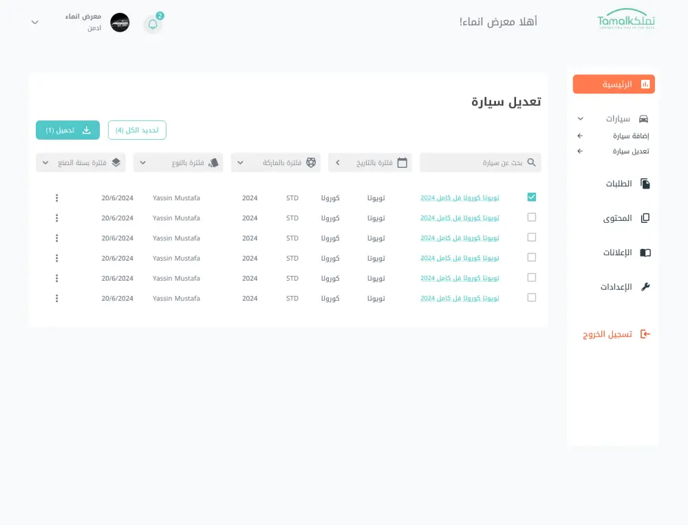Open الإعدادات via the wrench icon
Viewport: 688px width, 525px height.
point(645,286)
